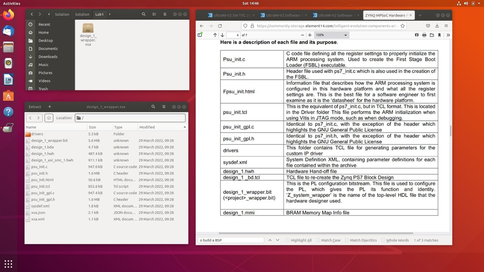This screenshot has width=484, height=272.
Task: Select the ZYNQ MPSoC Hardware tab
Action: [x=388, y=15]
